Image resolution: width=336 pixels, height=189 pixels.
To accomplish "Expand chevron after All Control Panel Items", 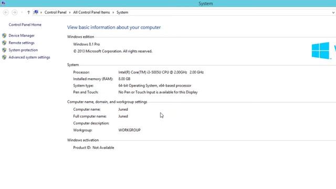I will click(x=113, y=13).
